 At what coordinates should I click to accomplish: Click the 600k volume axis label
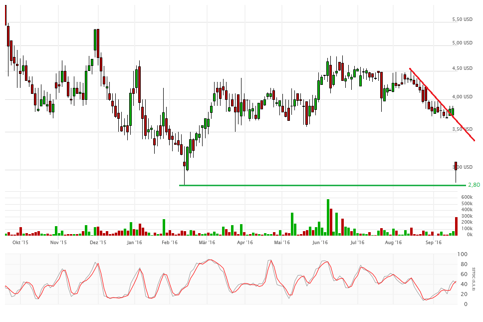point(467,197)
